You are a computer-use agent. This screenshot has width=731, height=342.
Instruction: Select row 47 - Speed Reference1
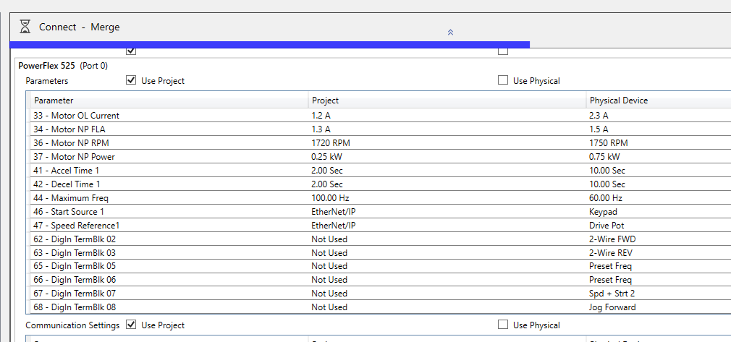(x=381, y=226)
